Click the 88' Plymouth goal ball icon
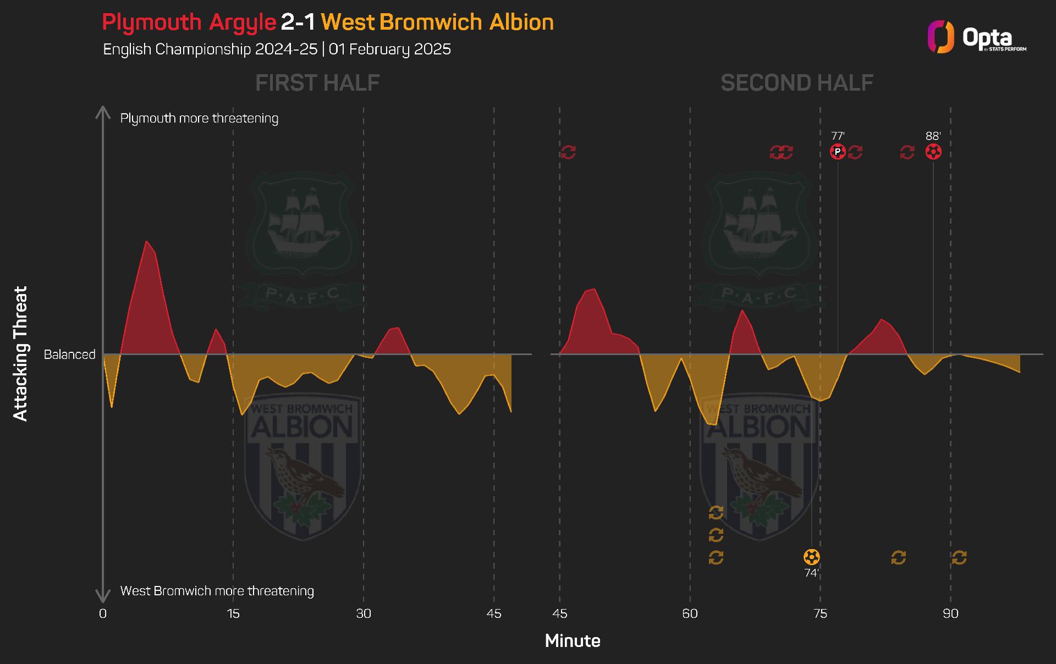This screenshot has width=1056, height=664. point(933,152)
